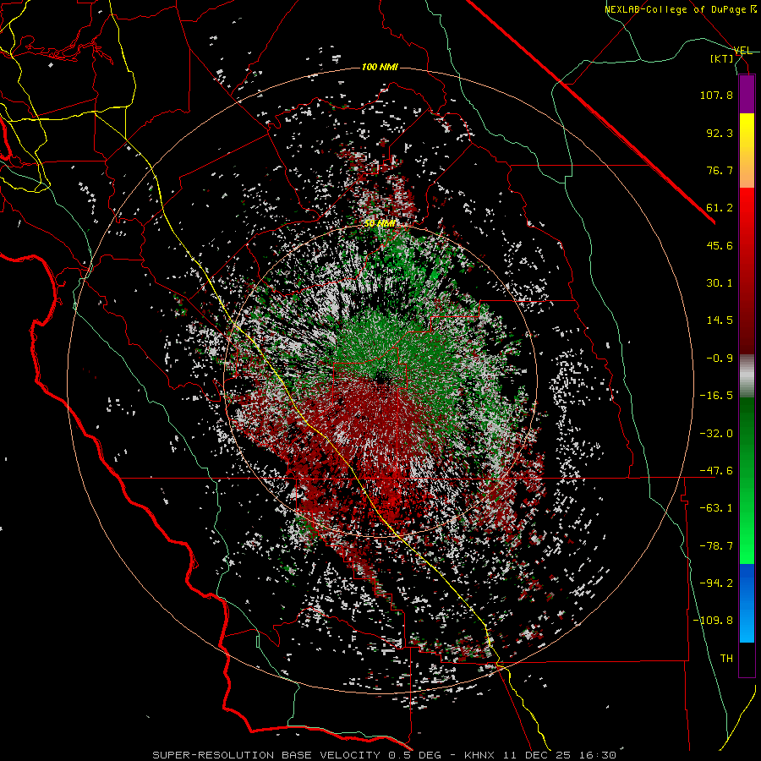
Task: Click the gray near-zero color bar segment
Action: (x=747, y=375)
